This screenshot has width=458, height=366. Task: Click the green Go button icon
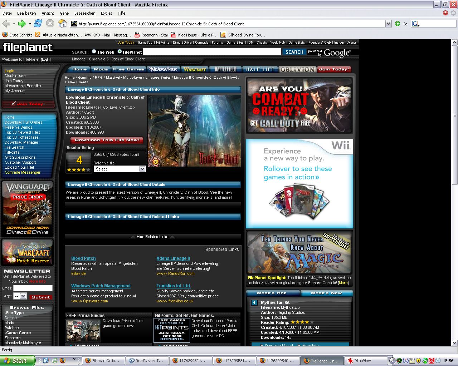point(398,24)
